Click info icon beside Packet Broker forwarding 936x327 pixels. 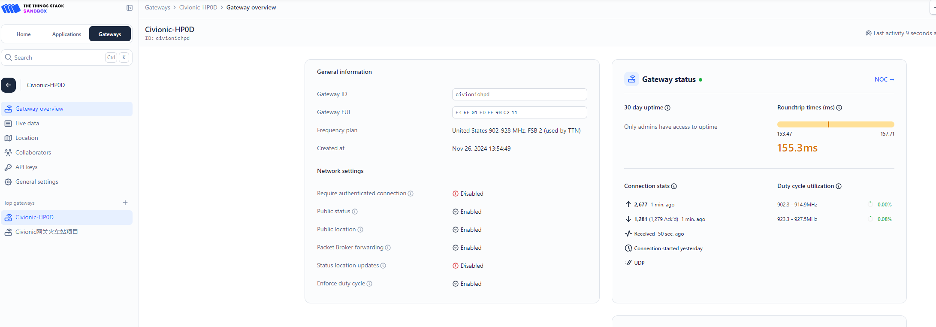pyautogui.click(x=388, y=248)
